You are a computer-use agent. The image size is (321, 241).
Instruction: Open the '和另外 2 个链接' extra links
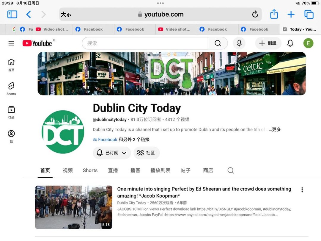(x=134, y=140)
